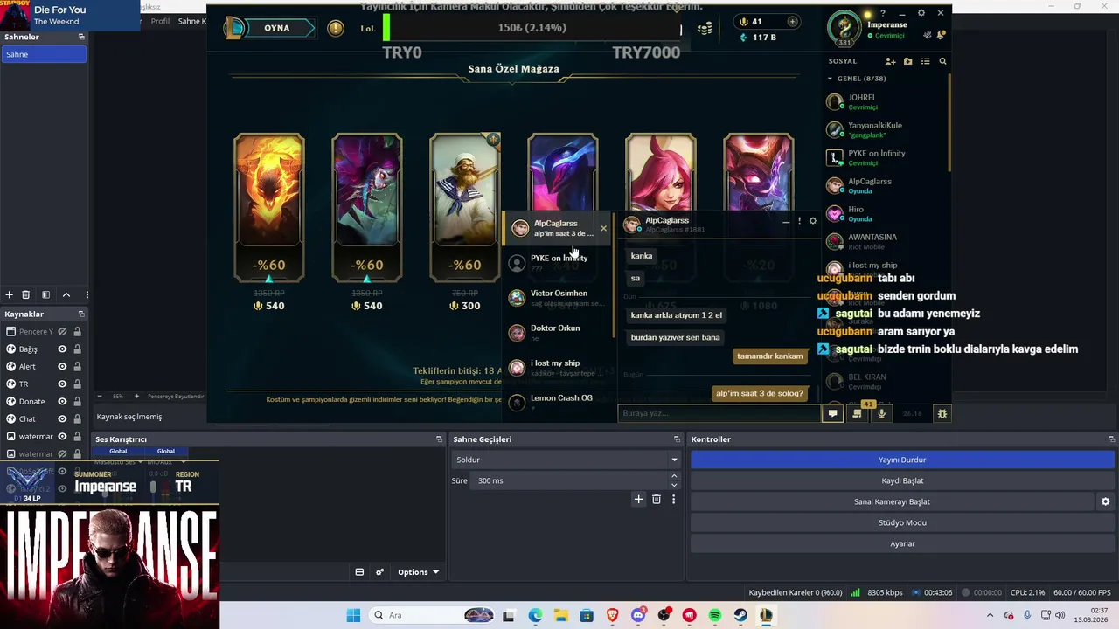Screen dimensions: 1119x629
Task: Enable Stüdyo Modu
Action: click(902, 522)
